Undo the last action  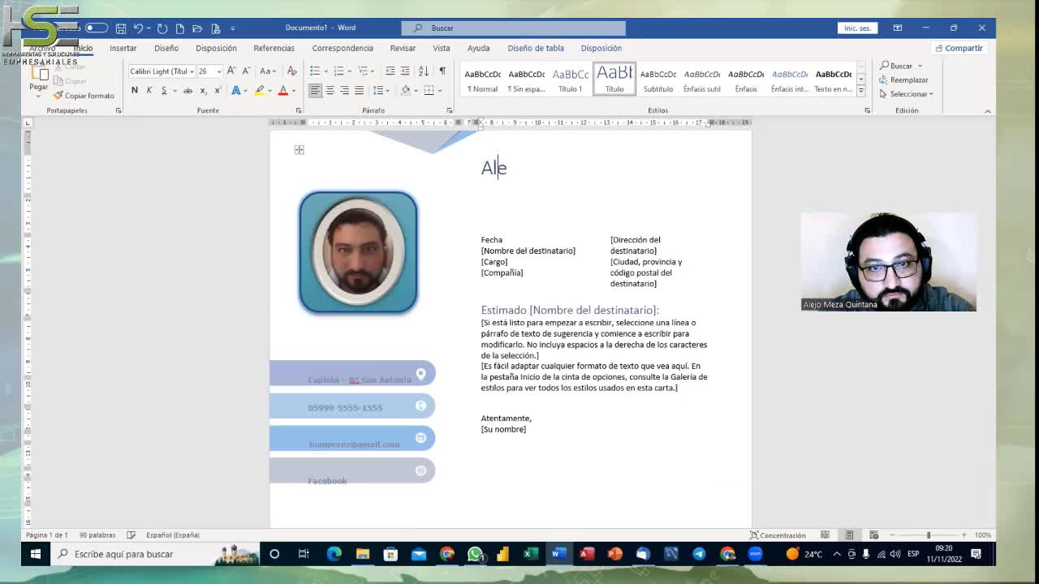(138, 28)
